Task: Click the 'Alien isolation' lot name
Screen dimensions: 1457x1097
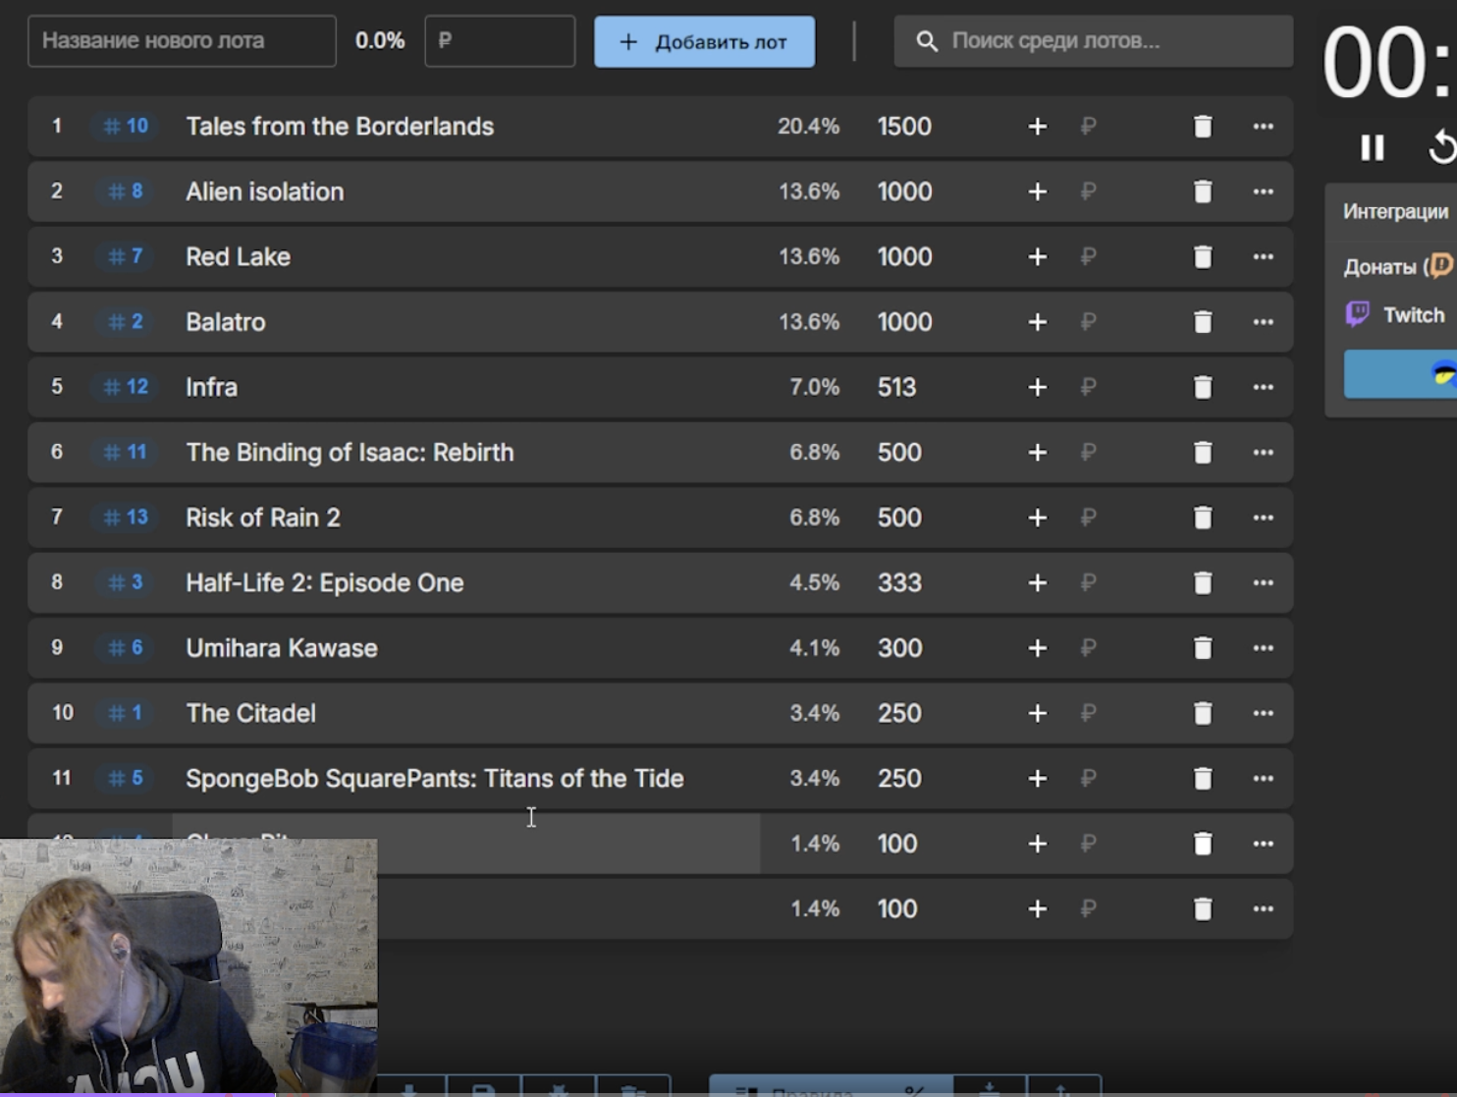Action: point(265,192)
